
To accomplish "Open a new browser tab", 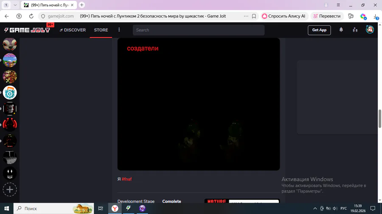I will point(82,5).
